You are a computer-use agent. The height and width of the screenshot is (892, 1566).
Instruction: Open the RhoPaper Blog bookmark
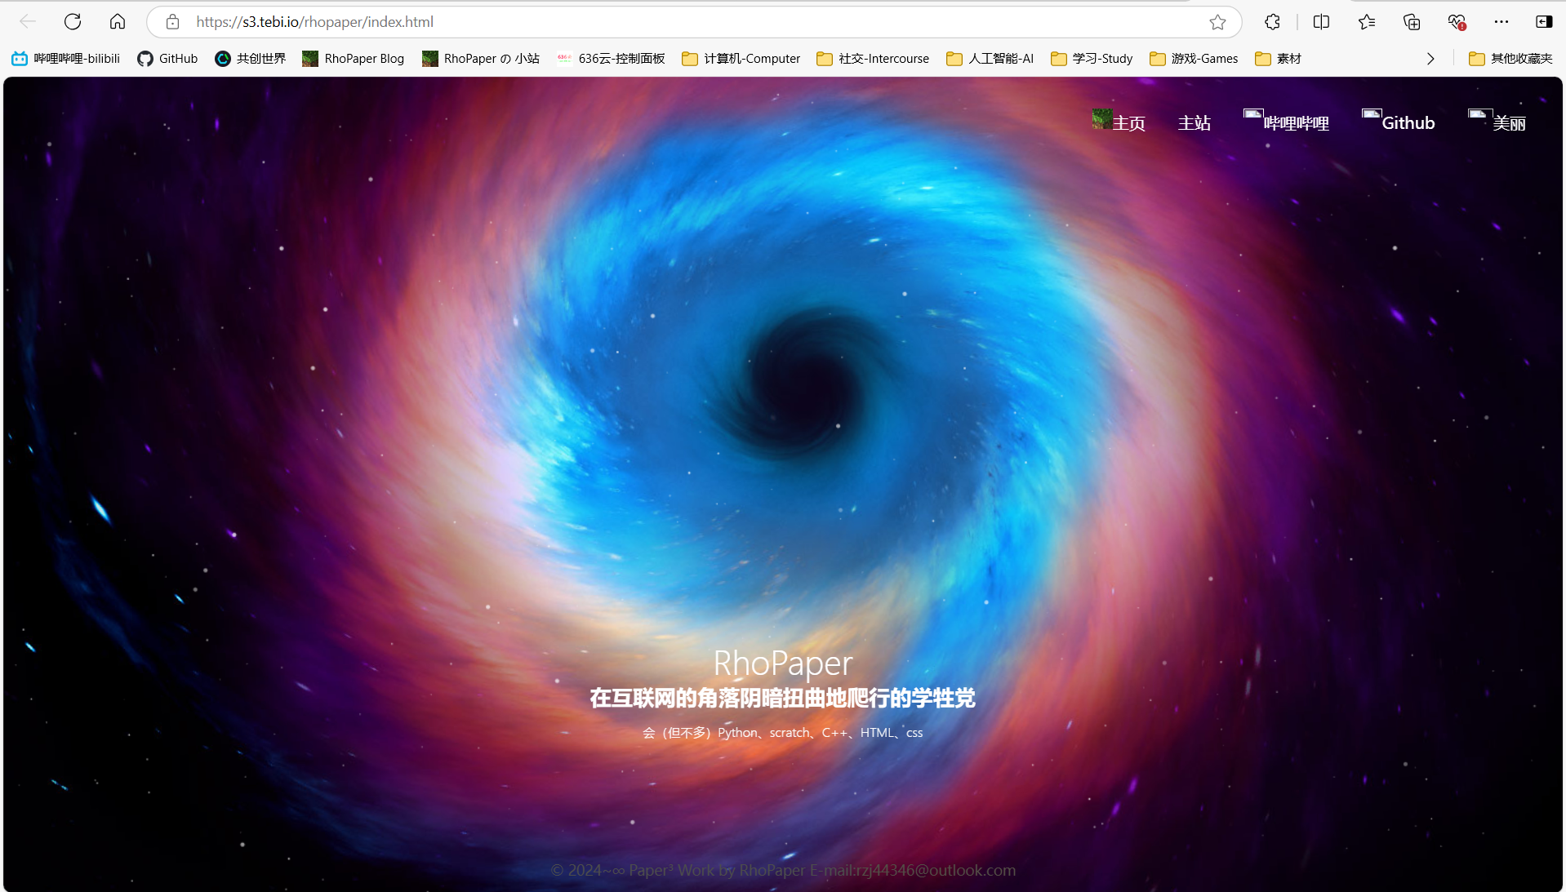[354, 59]
